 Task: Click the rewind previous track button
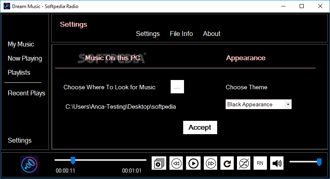(x=176, y=163)
